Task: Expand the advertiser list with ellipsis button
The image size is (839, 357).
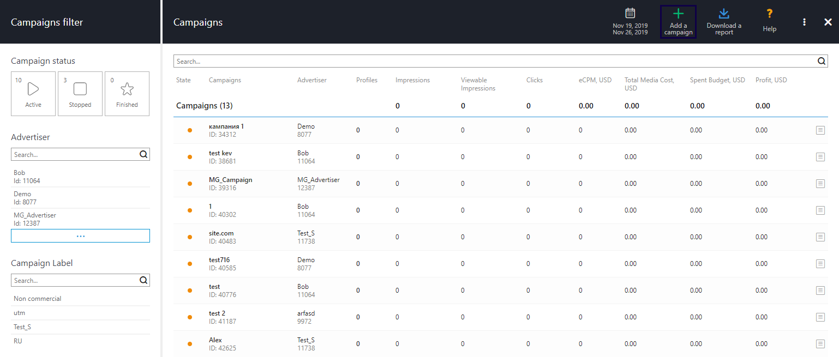Action: pos(80,236)
